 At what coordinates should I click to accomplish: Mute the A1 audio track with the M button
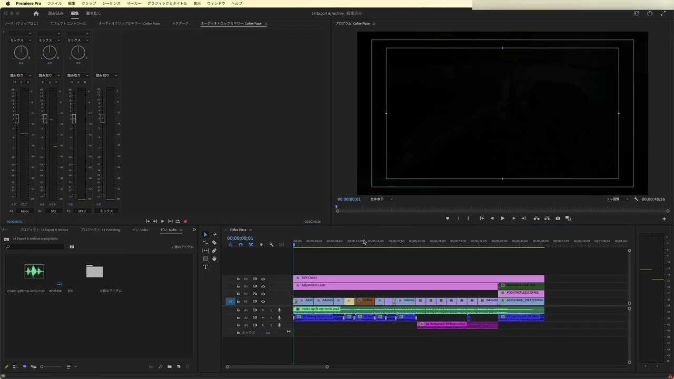(x=263, y=310)
